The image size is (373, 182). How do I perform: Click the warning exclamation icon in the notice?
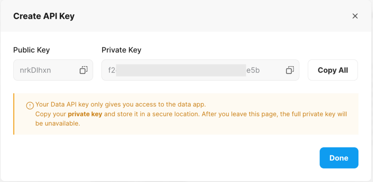coord(30,106)
